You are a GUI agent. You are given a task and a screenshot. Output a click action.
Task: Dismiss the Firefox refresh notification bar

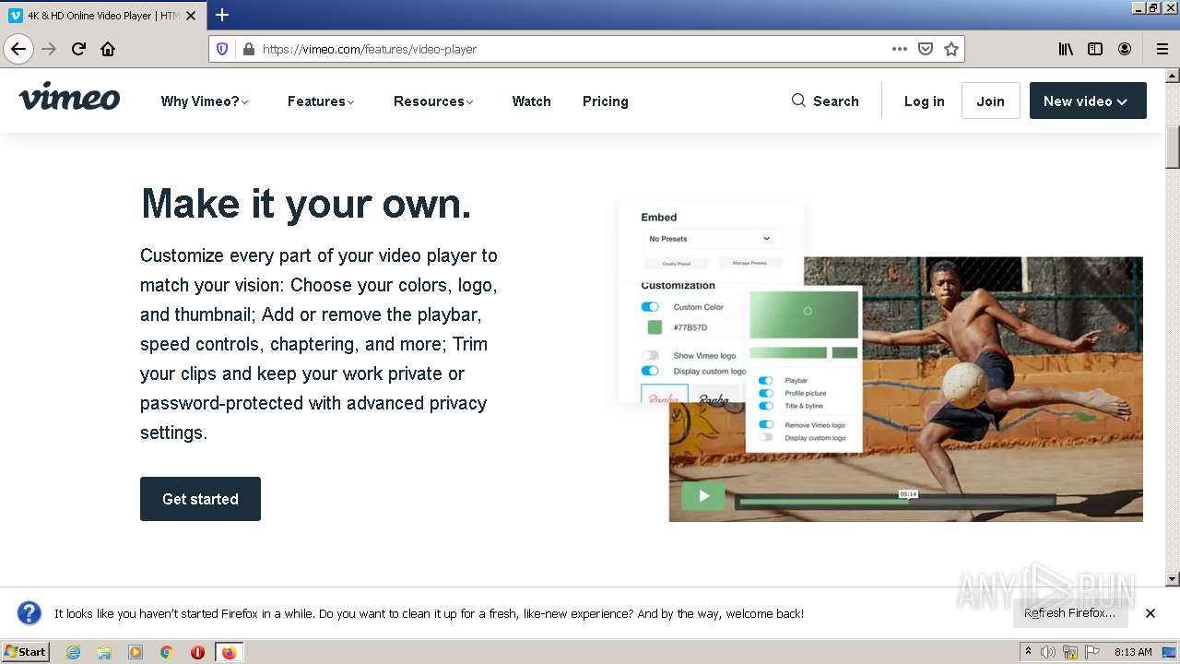1150,613
